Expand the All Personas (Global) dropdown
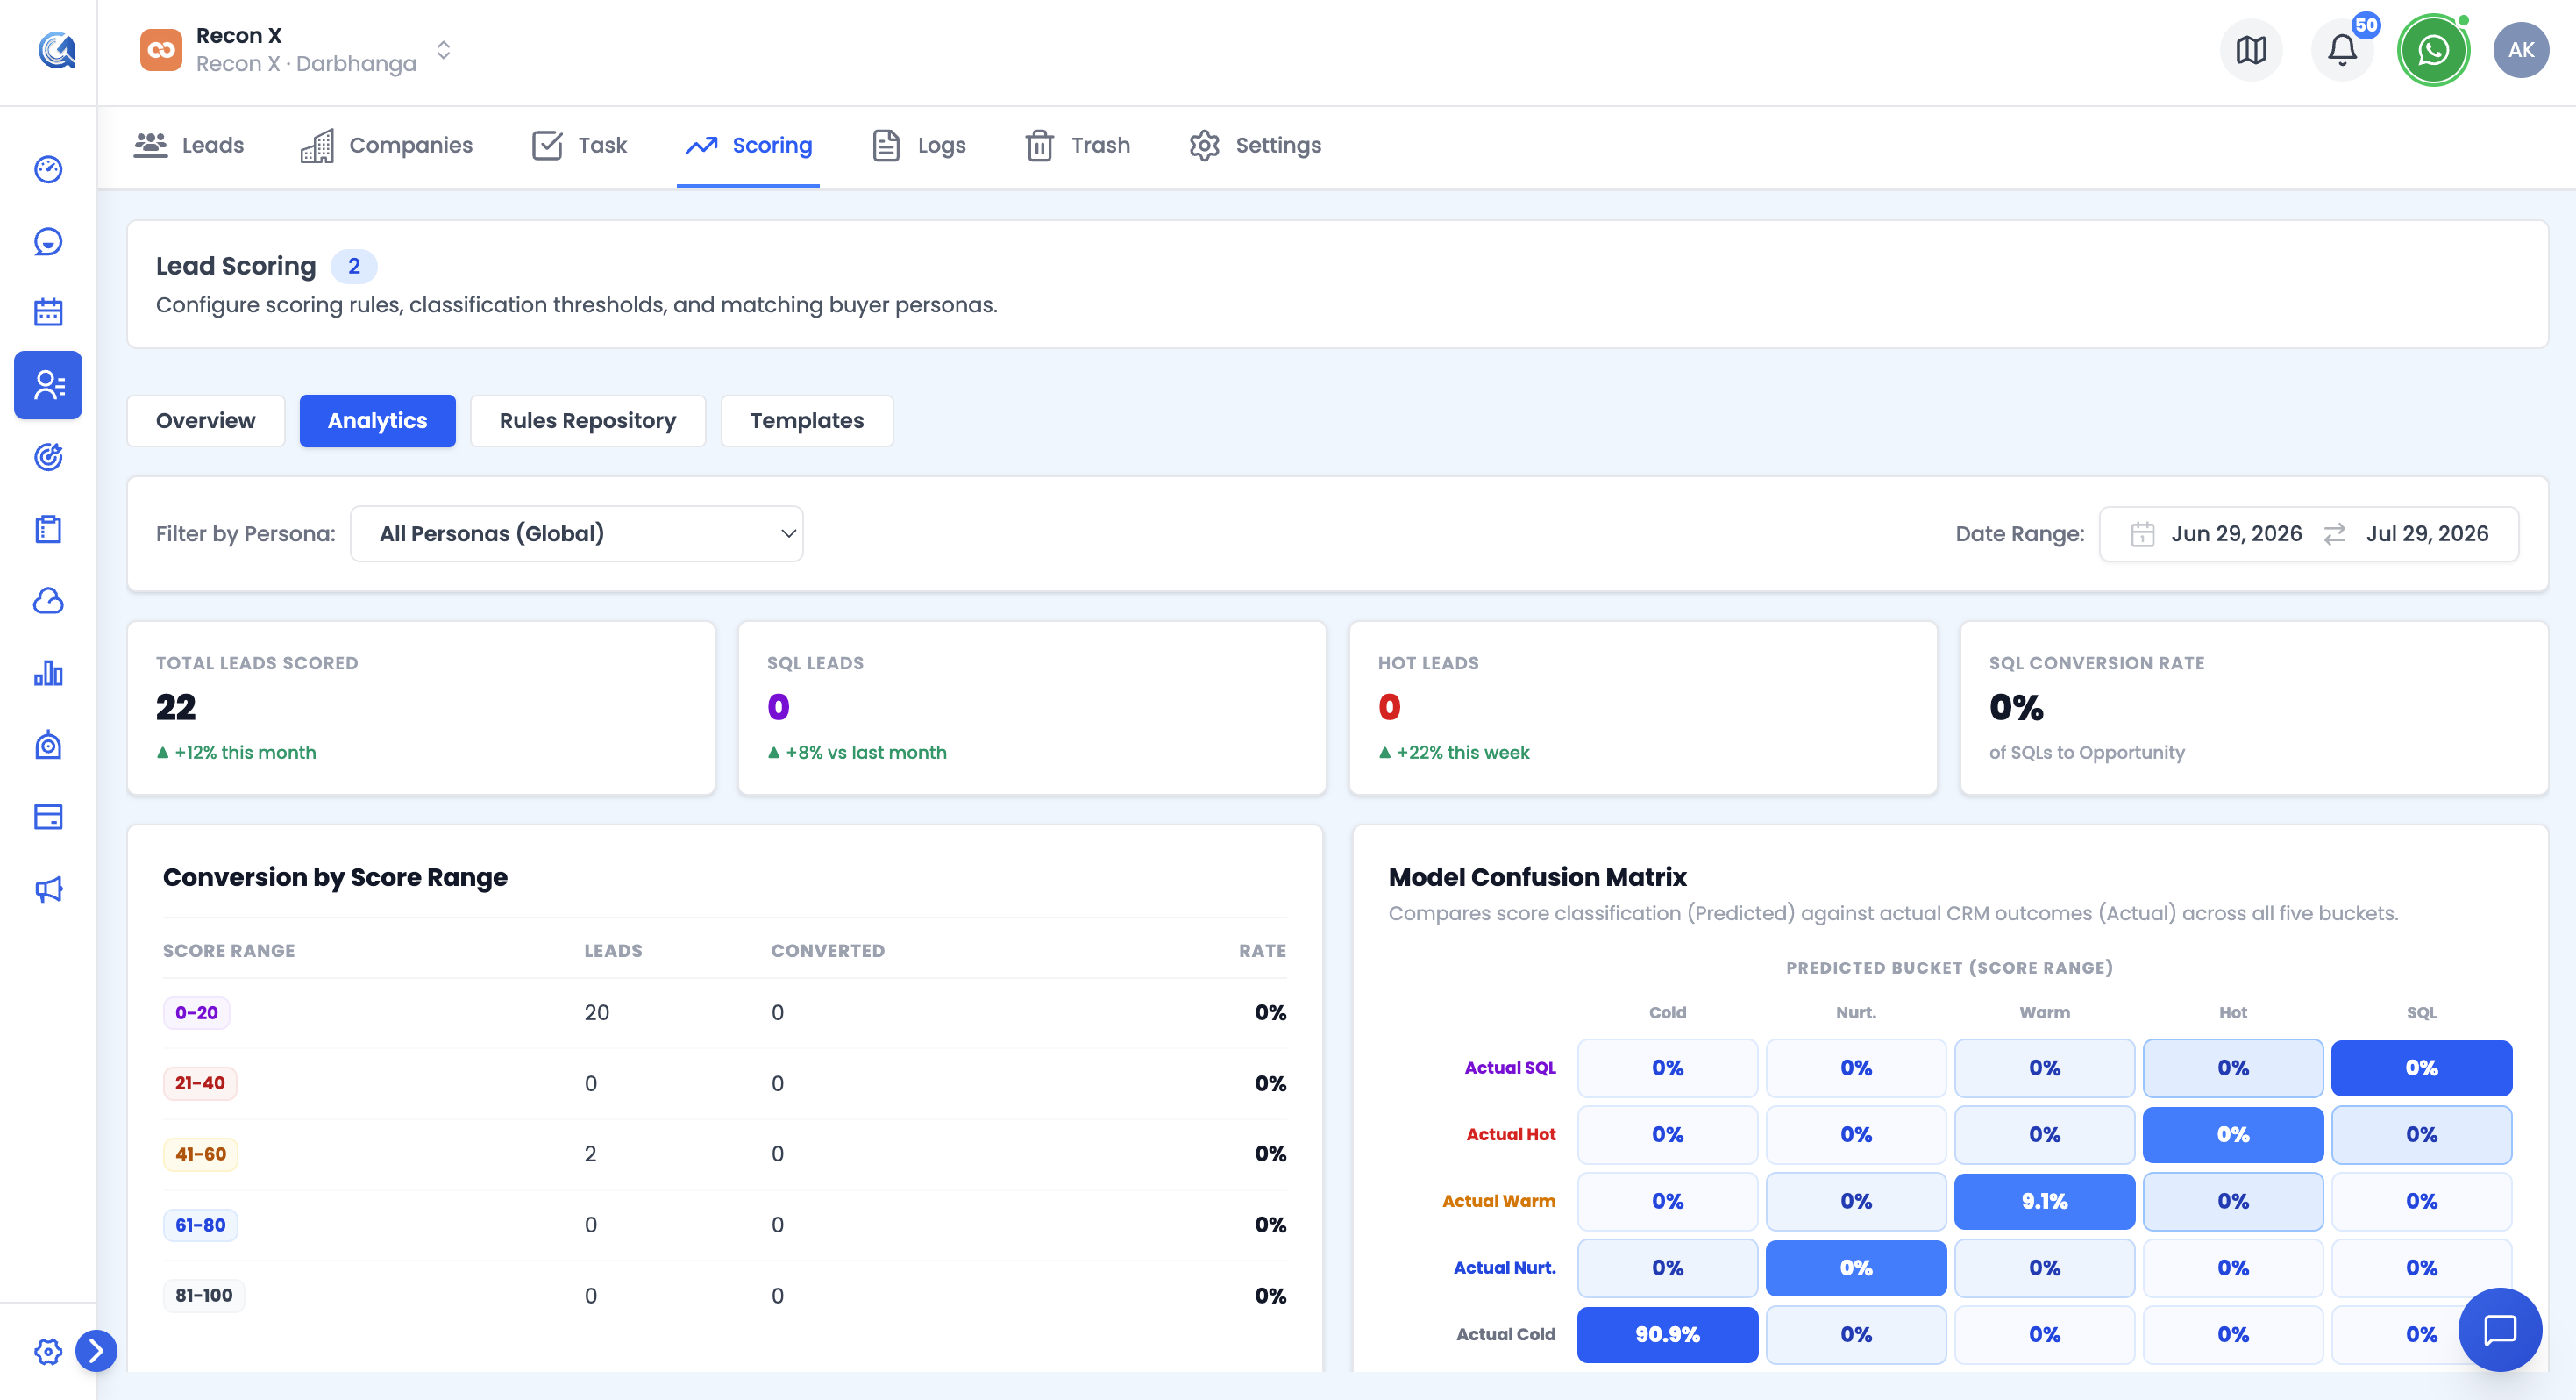This screenshot has height=1400, width=2576. tap(577, 533)
